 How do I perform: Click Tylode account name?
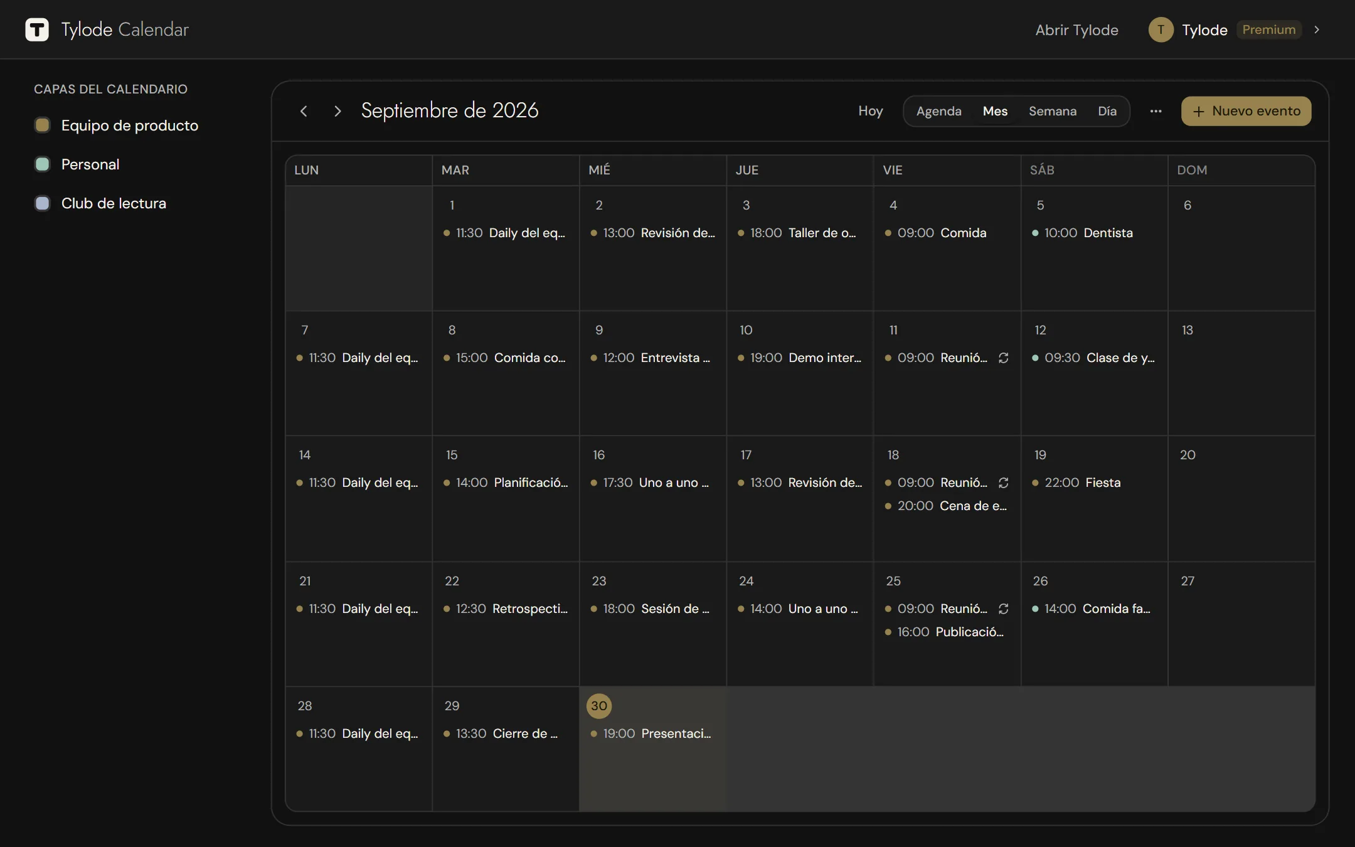point(1204,29)
